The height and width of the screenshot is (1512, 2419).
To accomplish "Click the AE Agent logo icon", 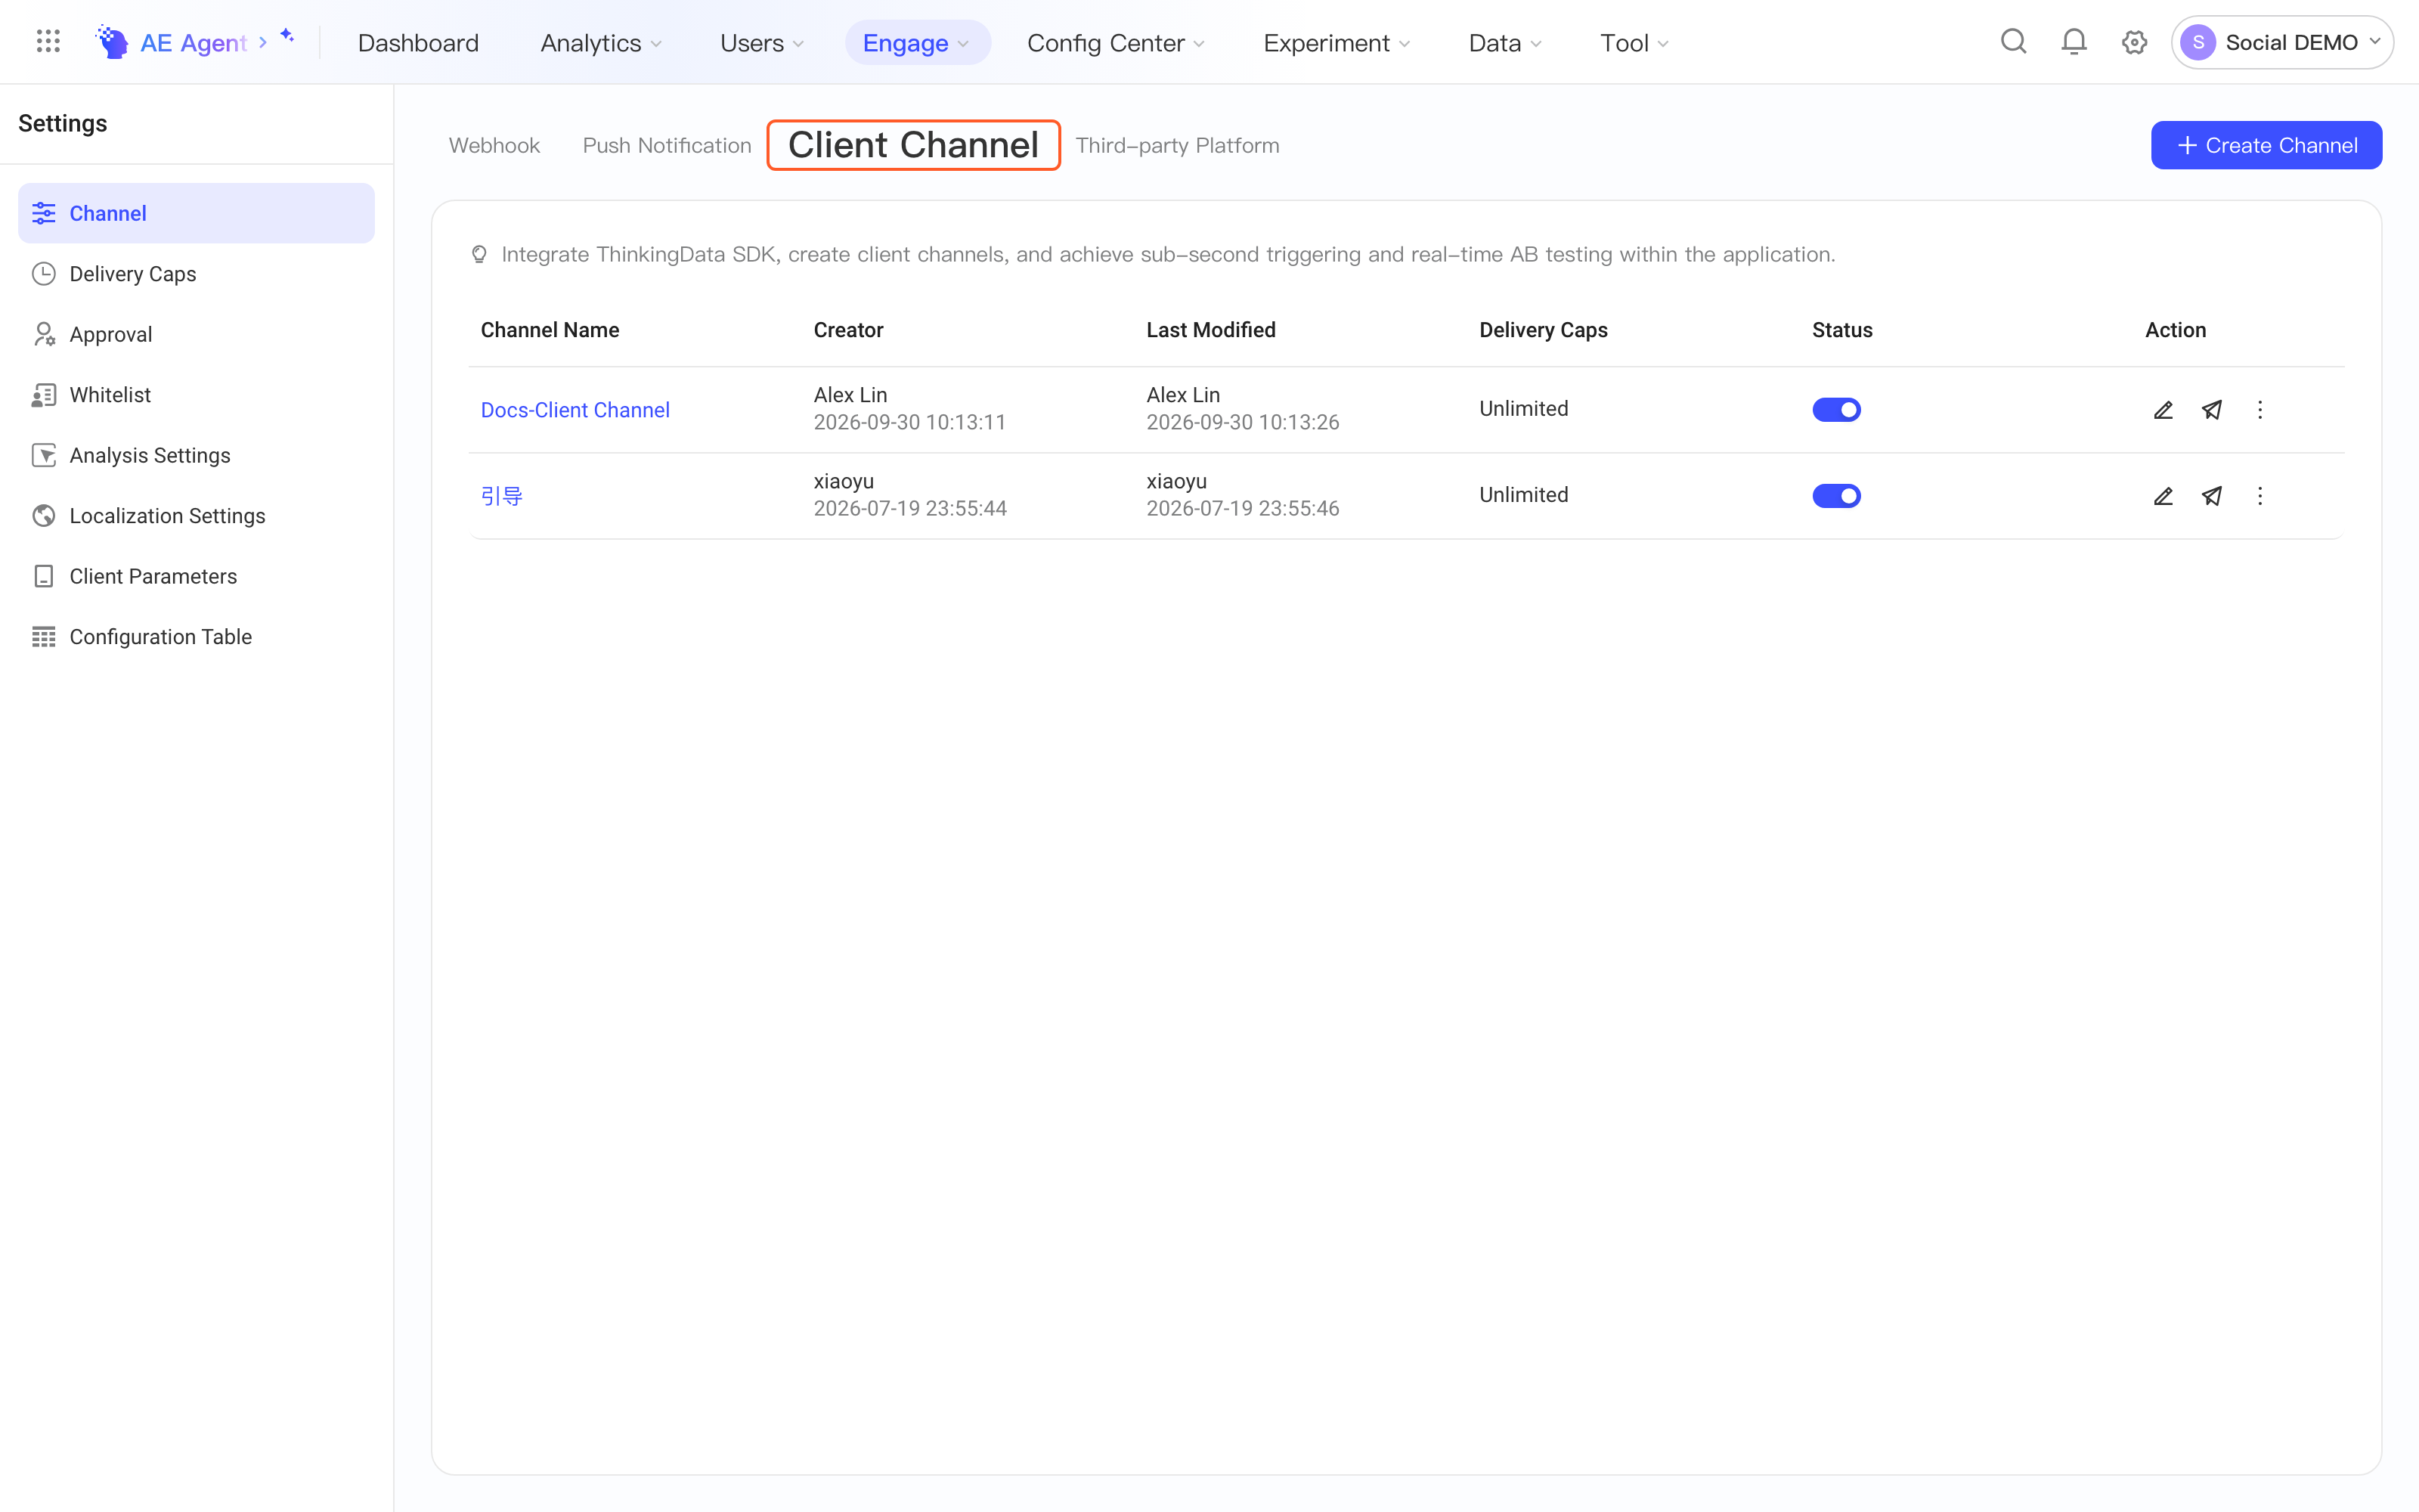I will click(x=111, y=42).
